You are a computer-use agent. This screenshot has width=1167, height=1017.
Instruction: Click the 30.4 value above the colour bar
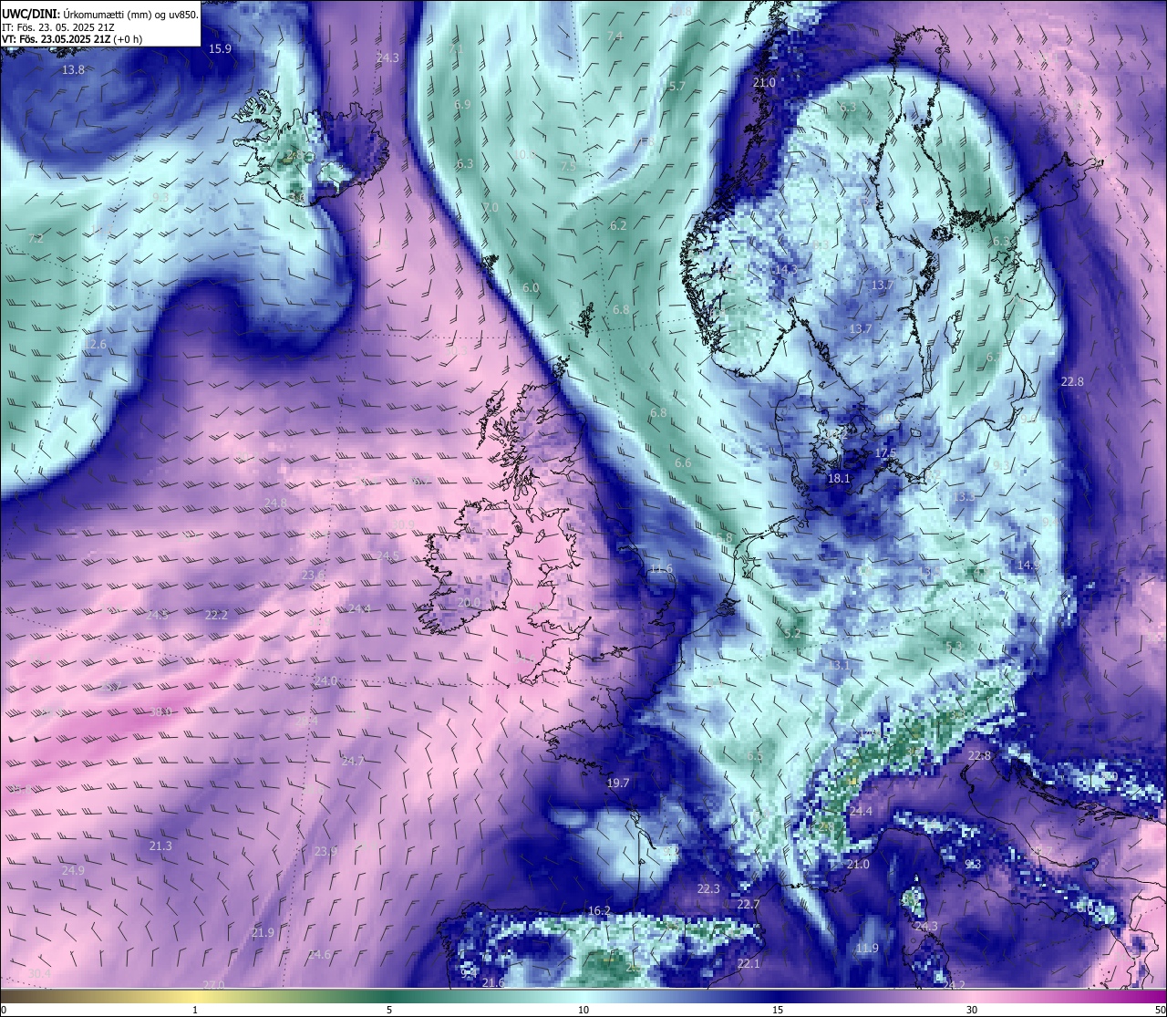(39, 974)
